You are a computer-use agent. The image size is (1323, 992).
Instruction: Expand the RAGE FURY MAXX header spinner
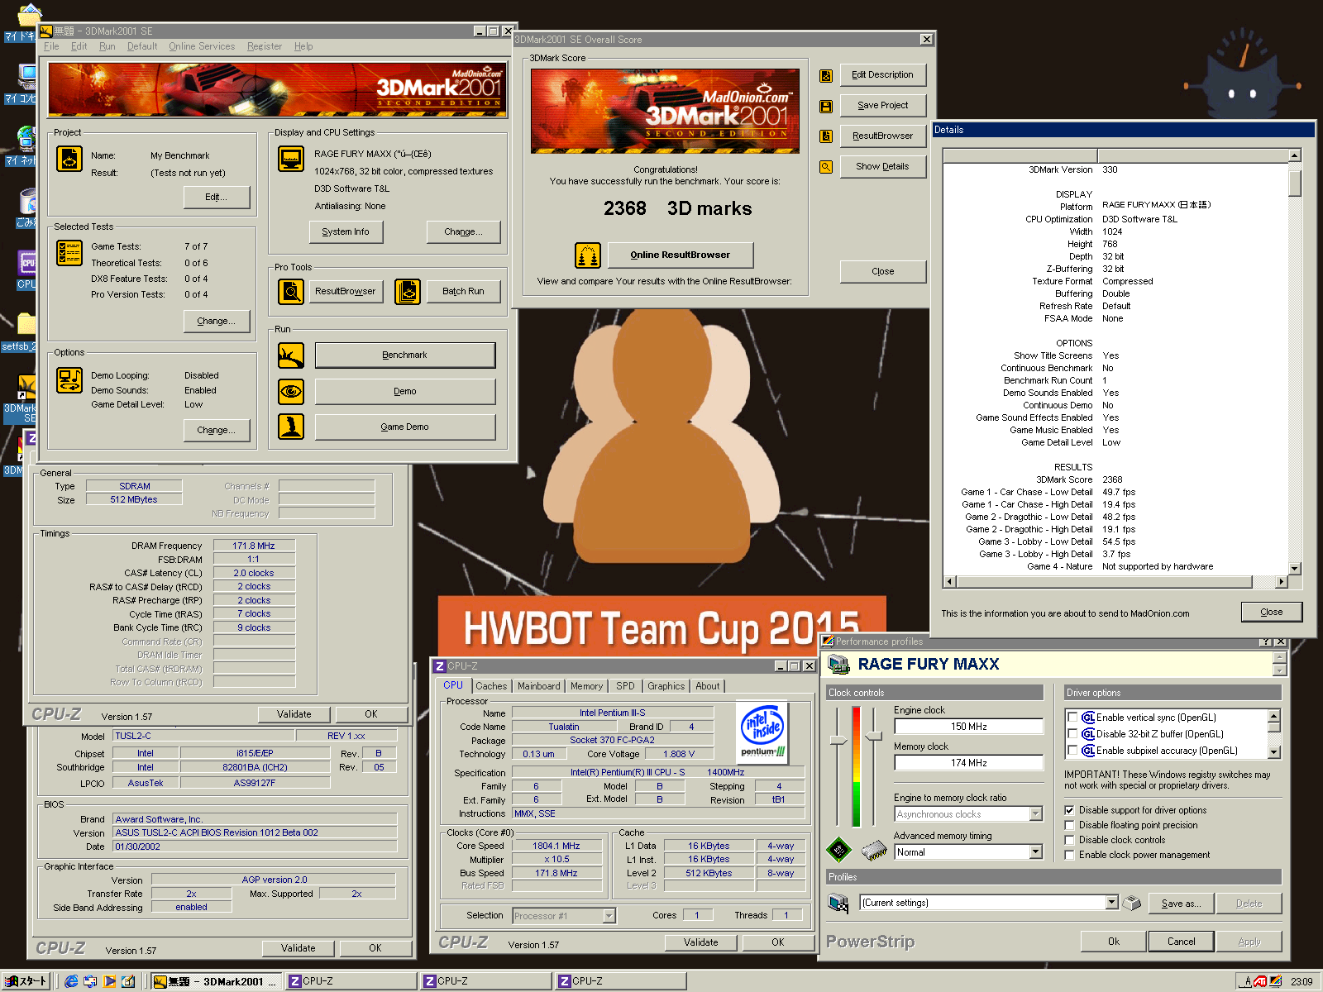[x=1279, y=664]
